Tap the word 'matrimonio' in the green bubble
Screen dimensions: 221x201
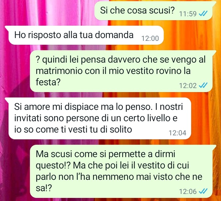coord(59,71)
